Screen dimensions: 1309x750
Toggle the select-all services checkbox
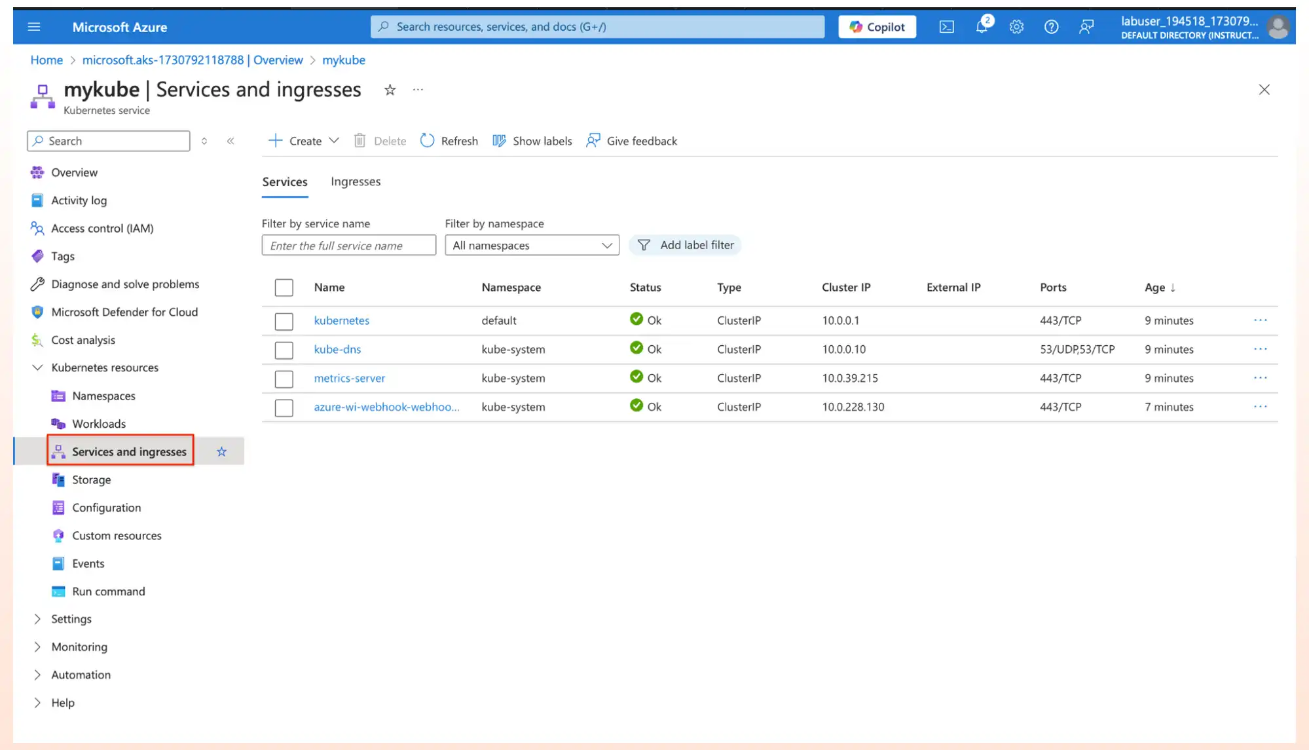(x=284, y=288)
